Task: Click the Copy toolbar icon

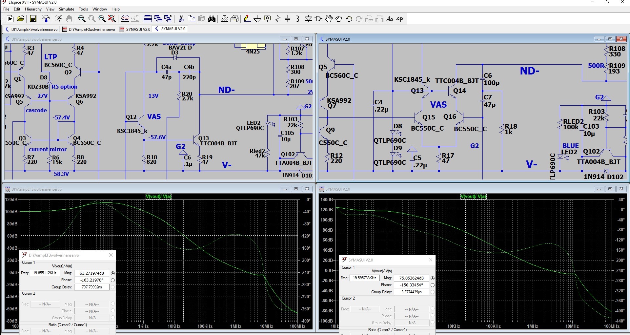Action: [x=191, y=19]
